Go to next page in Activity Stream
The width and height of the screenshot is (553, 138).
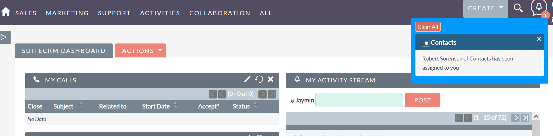pos(515,118)
